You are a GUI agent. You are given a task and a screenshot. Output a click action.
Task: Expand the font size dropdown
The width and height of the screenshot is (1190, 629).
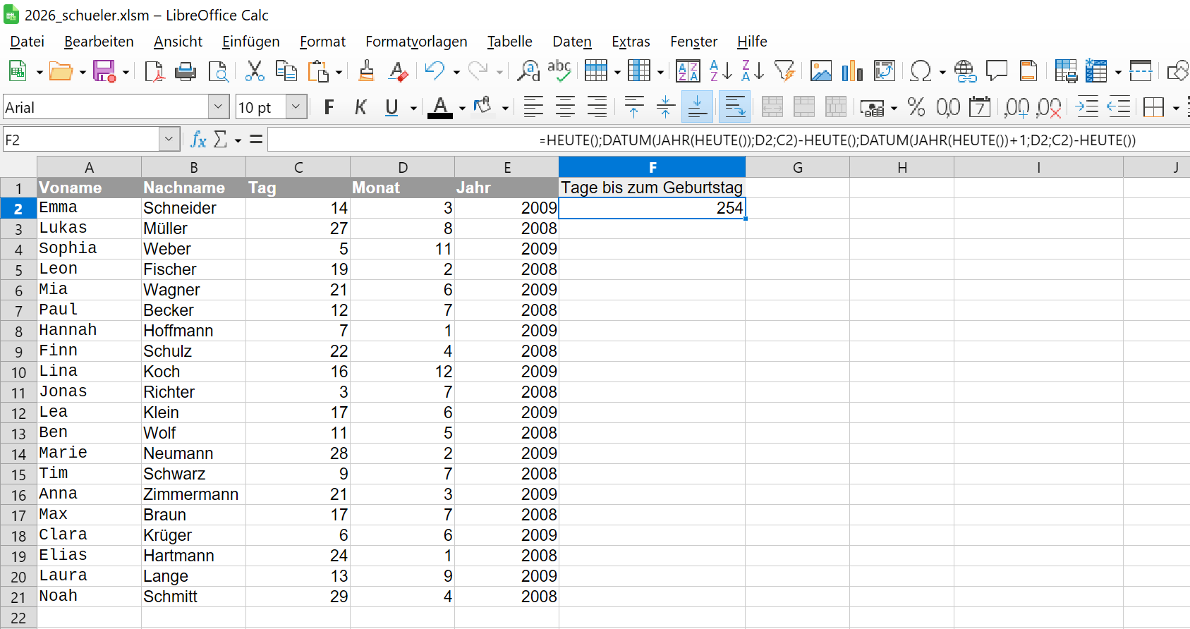coord(296,107)
